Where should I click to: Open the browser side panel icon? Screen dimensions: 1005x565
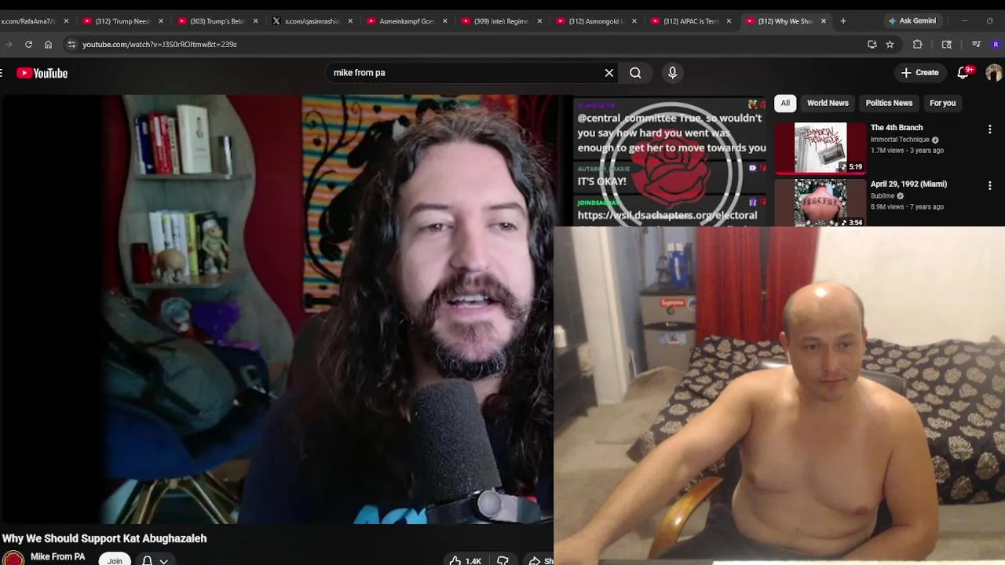(x=947, y=45)
